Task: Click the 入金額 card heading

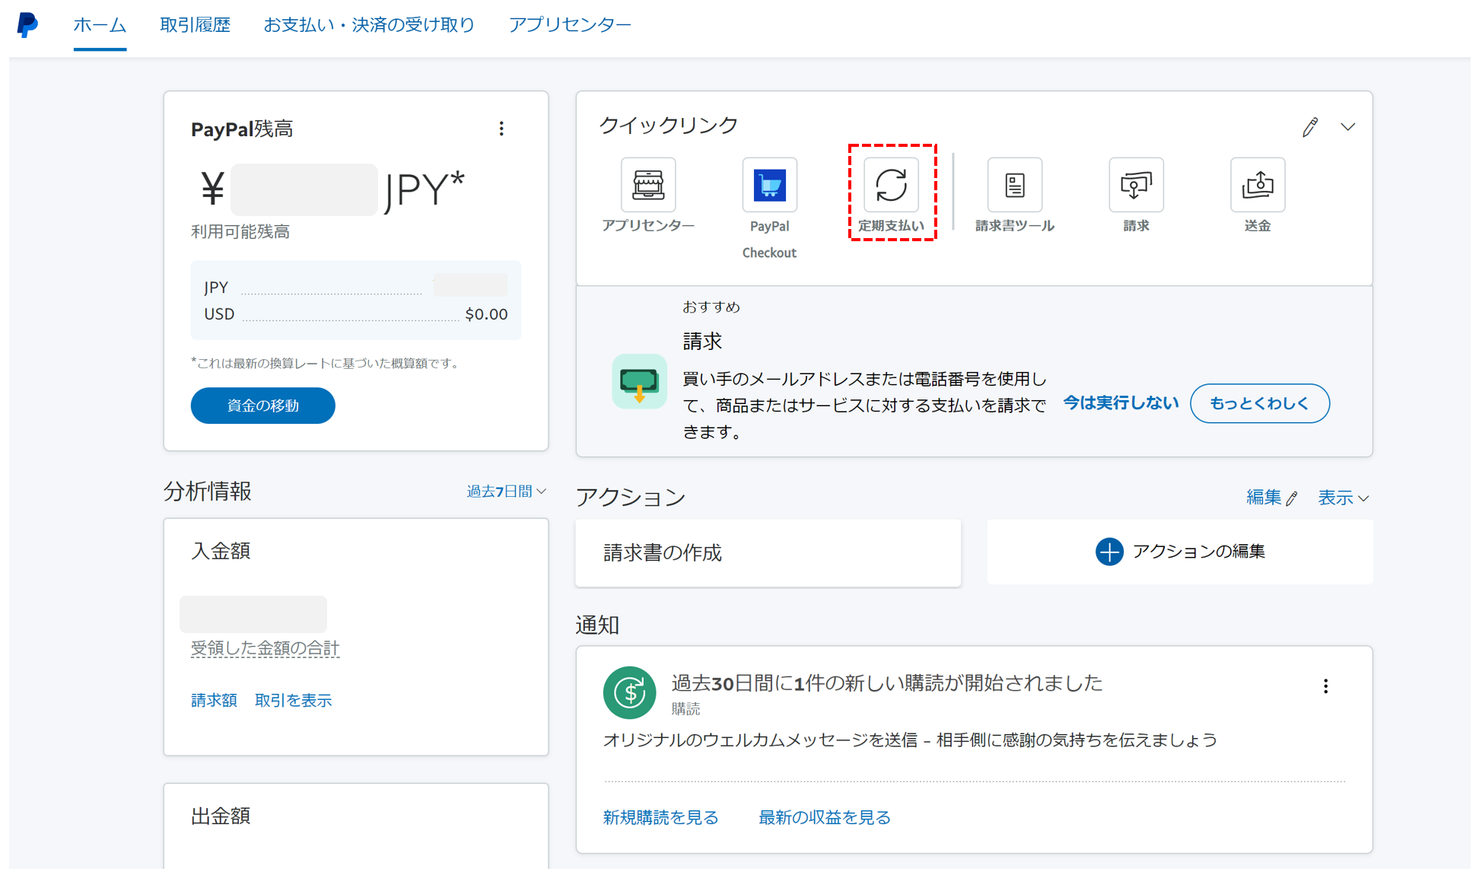Action: 221,551
